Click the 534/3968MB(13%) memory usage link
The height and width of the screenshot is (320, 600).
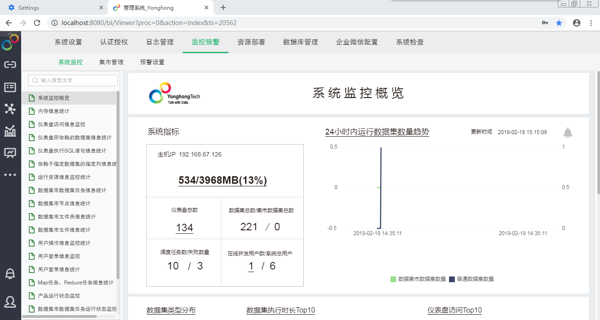[222, 181]
